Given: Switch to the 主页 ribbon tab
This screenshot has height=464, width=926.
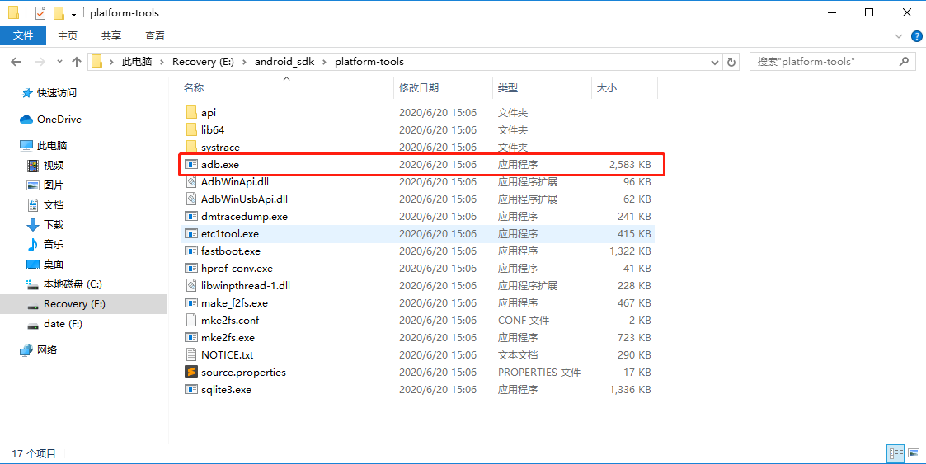Looking at the screenshot, I should click(x=68, y=35).
